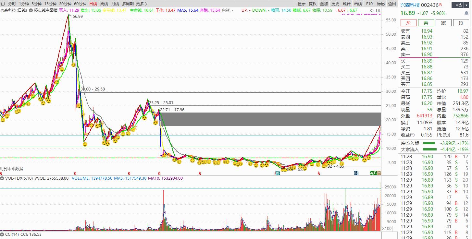Viewport: 472px width, 239px height.
Task: Open the 统计 statistics menu
Action: 347,4
